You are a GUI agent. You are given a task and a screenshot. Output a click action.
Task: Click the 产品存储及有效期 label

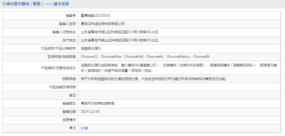pyautogui.click(x=62, y=87)
